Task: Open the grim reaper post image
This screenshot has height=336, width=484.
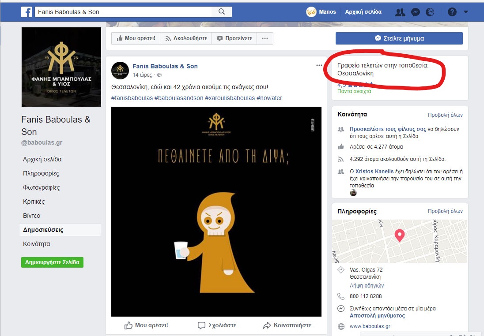Action: click(216, 212)
